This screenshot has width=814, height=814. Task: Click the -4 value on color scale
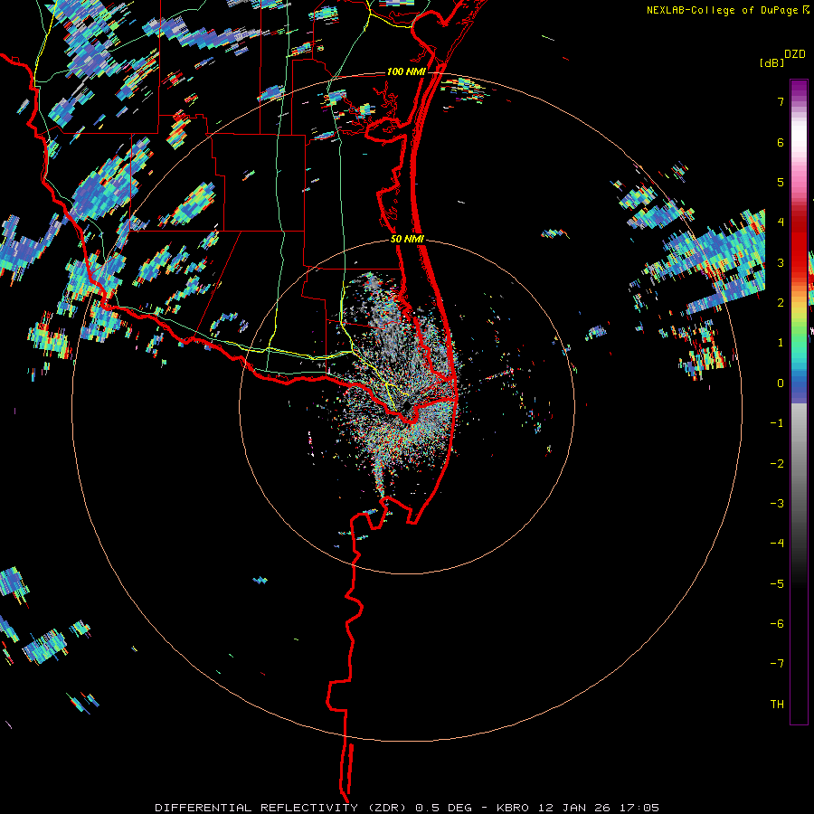(x=777, y=543)
